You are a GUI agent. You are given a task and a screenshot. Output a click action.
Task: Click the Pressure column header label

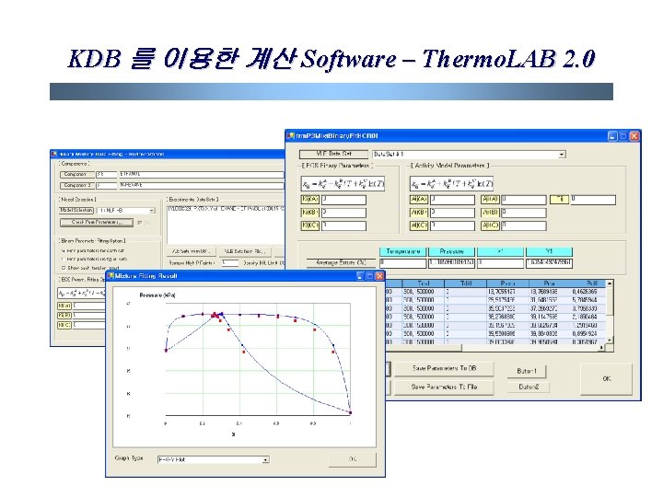tap(451, 251)
